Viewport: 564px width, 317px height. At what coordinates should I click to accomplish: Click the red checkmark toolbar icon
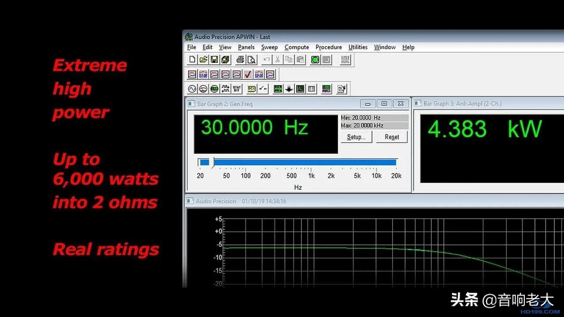(x=248, y=74)
